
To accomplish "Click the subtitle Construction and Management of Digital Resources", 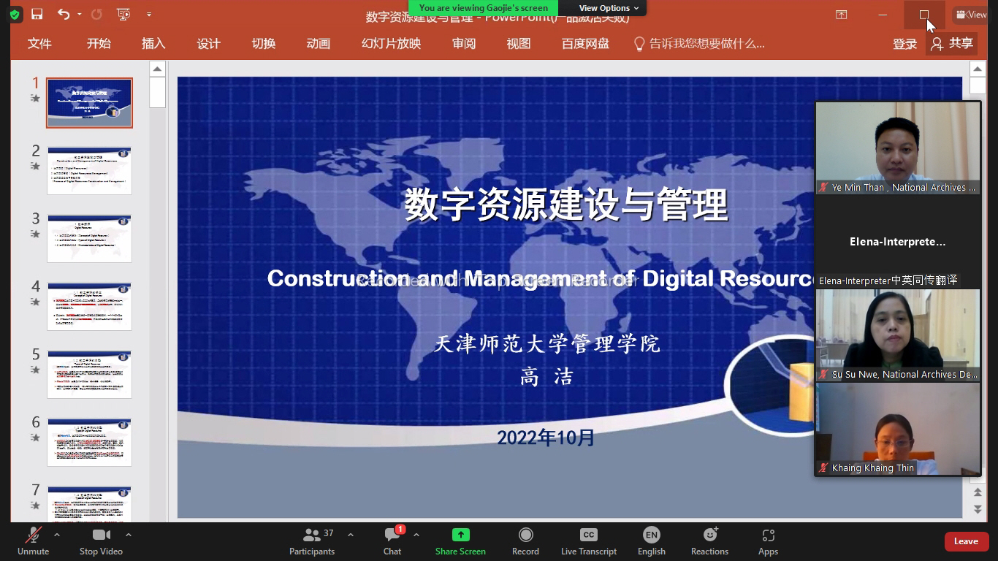I will click(541, 278).
